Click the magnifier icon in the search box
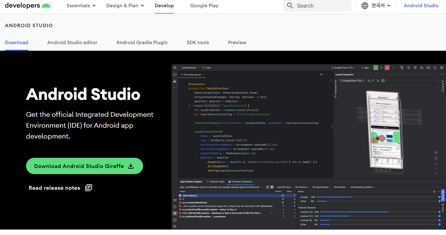 point(290,6)
